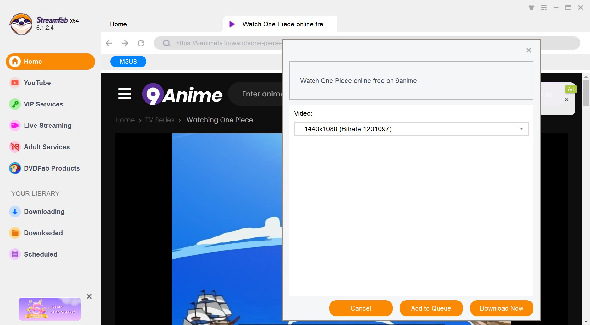This screenshot has height=325, width=590.
Task: Click the green Ad badge
Action: coord(571,89)
